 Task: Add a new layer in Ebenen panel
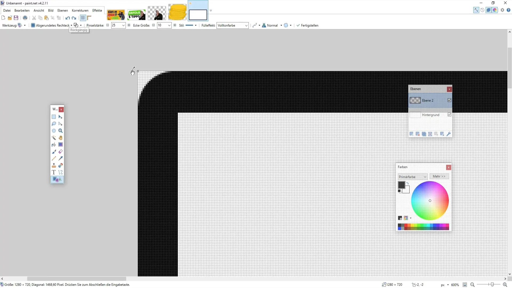point(411,134)
